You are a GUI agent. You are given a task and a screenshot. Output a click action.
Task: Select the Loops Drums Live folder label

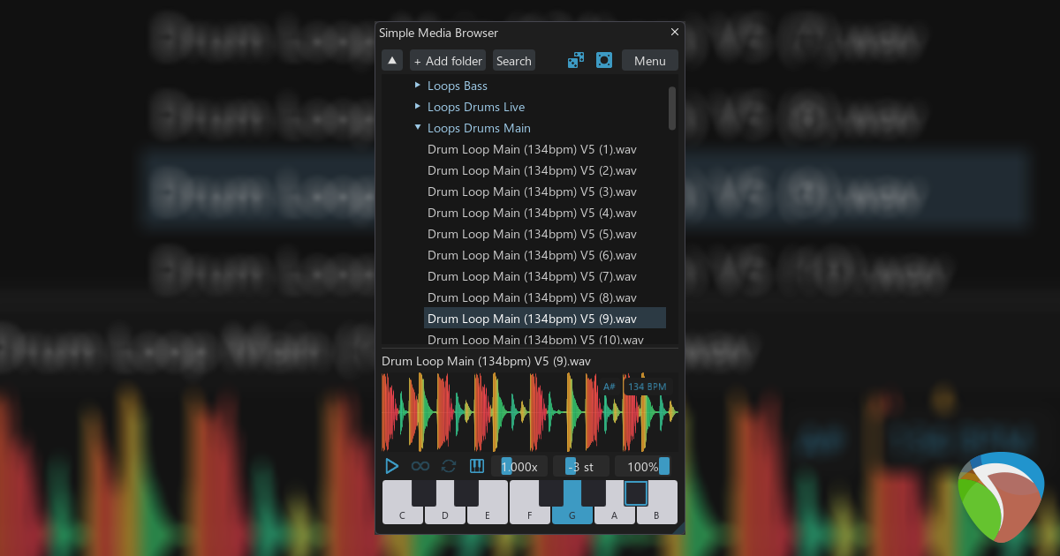(x=476, y=107)
